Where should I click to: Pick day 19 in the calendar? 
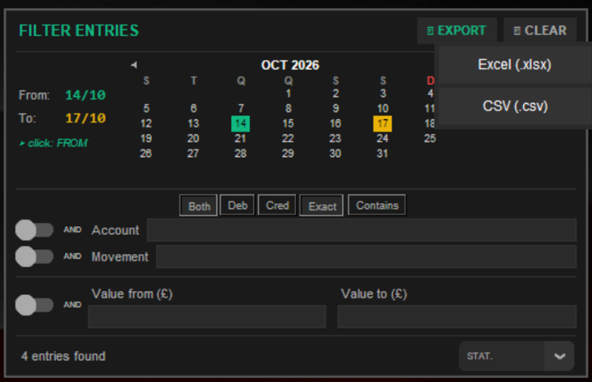pyautogui.click(x=146, y=138)
